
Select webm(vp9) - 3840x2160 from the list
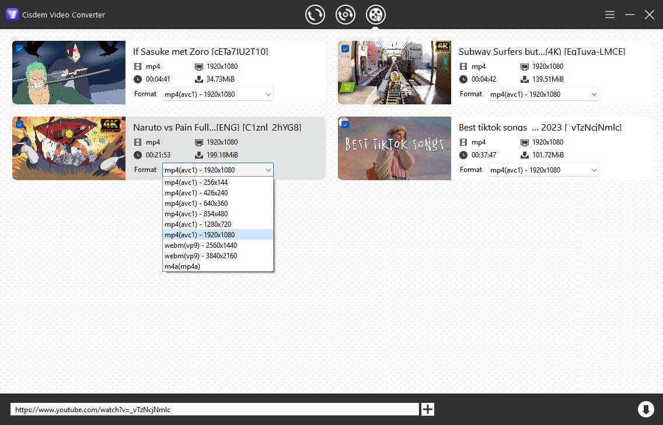(x=200, y=255)
